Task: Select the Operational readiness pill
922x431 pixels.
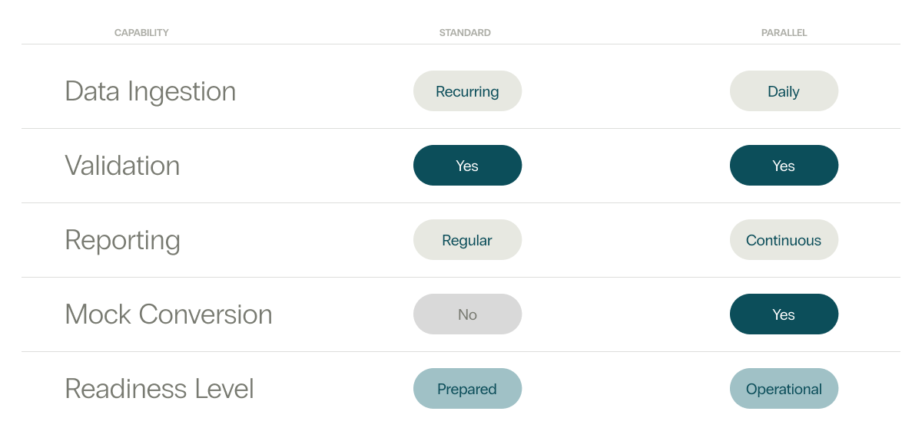Action: pyautogui.click(x=784, y=389)
